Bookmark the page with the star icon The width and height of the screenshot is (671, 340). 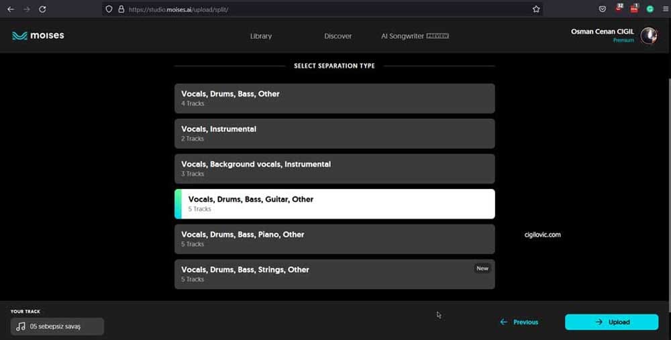(x=535, y=9)
